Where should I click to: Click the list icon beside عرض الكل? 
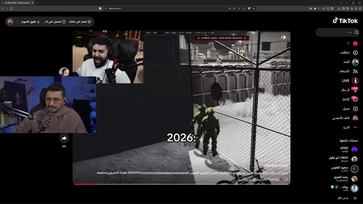click(x=355, y=198)
